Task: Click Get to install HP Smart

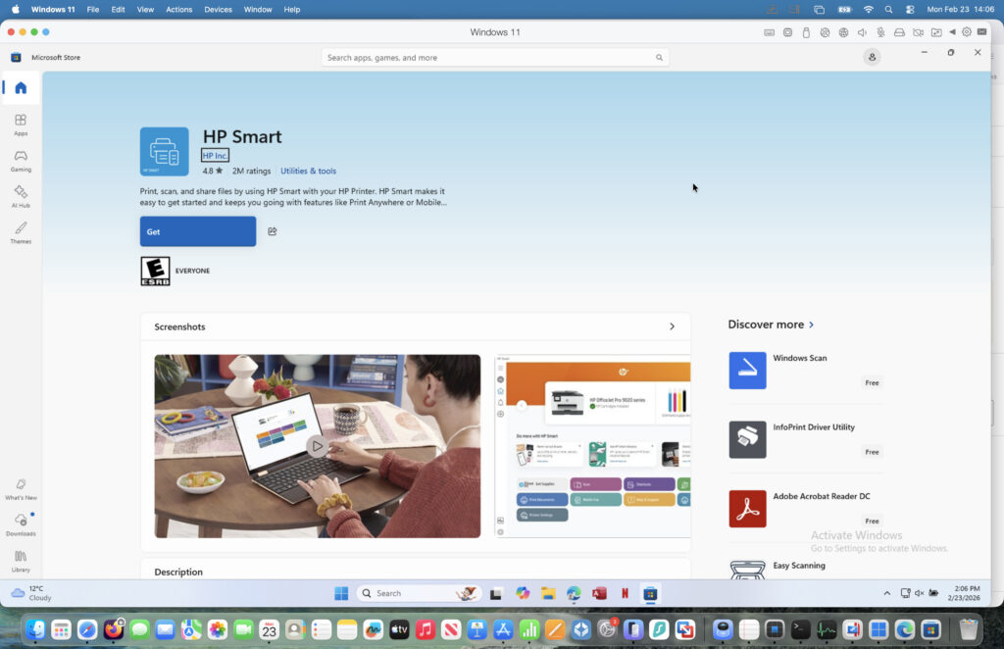Action: pyautogui.click(x=196, y=231)
